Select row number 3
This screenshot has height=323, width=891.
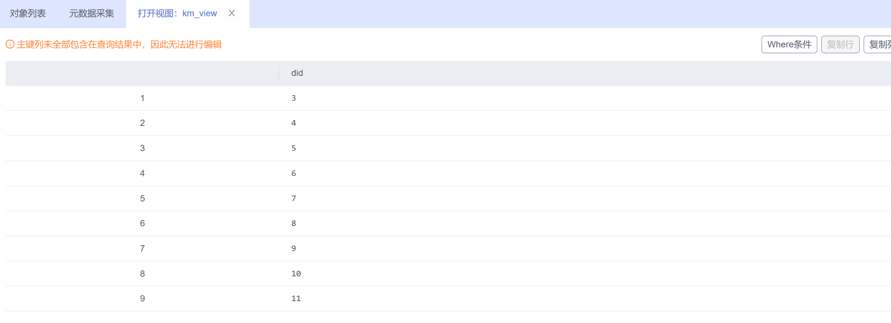(142, 148)
